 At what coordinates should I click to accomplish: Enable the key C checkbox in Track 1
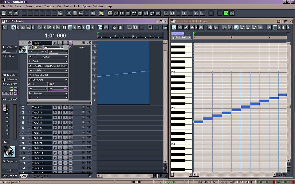click(x=30, y=98)
